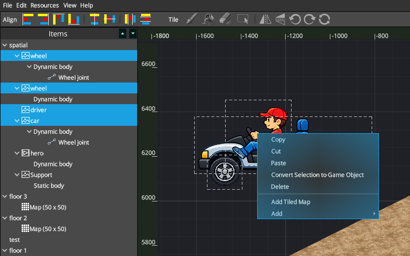Open the Add submenu
This screenshot has width=410, height=256.
(x=318, y=213)
